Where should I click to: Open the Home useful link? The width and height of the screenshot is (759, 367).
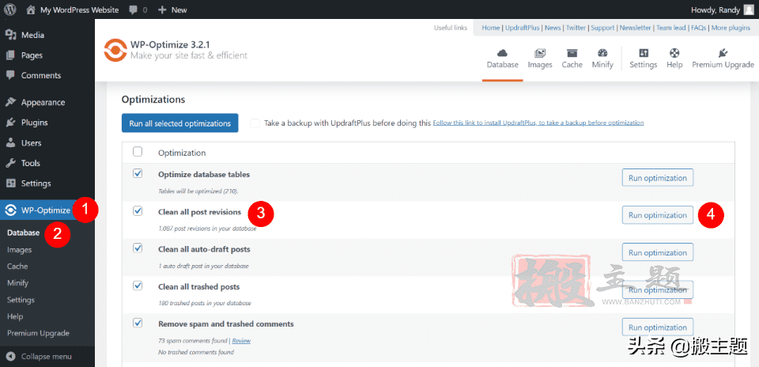(x=491, y=28)
